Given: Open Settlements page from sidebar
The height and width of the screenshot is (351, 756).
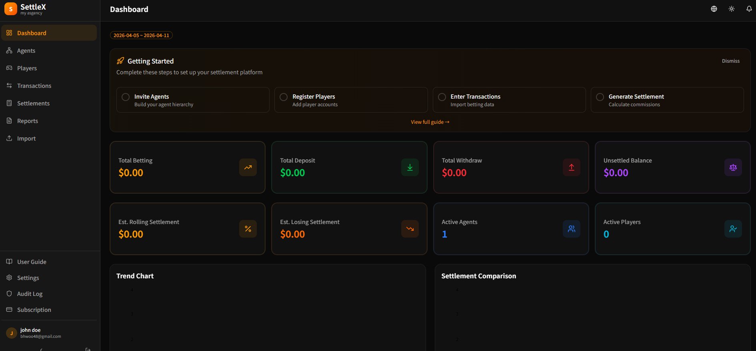Looking at the screenshot, I should click(x=33, y=103).
